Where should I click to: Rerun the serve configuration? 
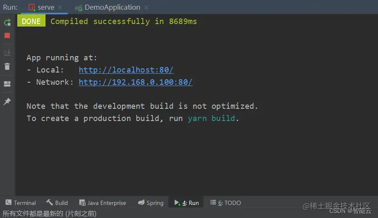(7, 22)
